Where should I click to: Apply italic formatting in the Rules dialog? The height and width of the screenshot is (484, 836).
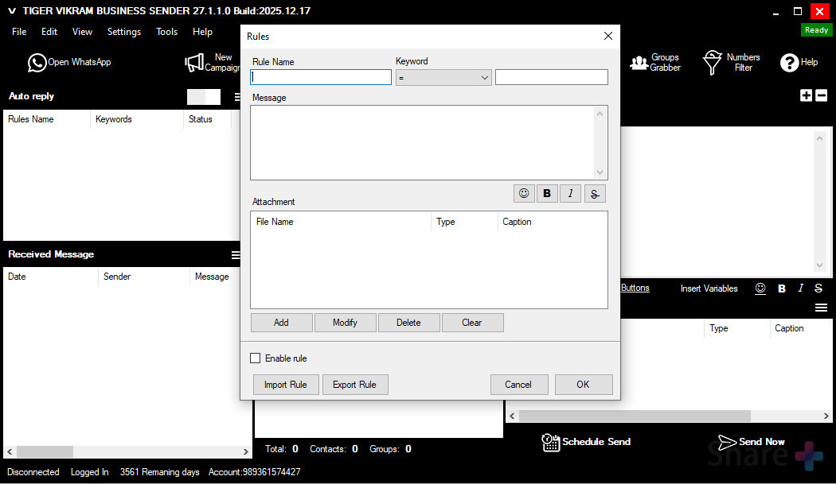pos(571,193)
